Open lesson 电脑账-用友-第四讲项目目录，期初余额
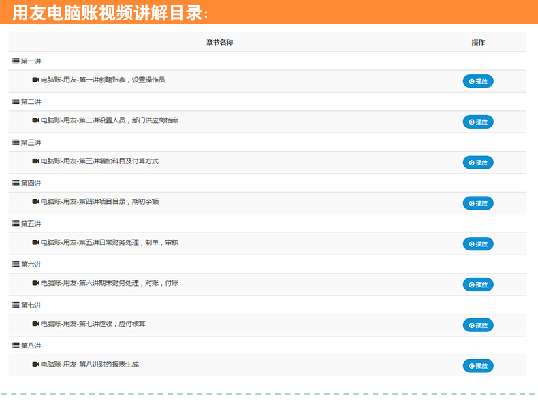 [100, 201]
